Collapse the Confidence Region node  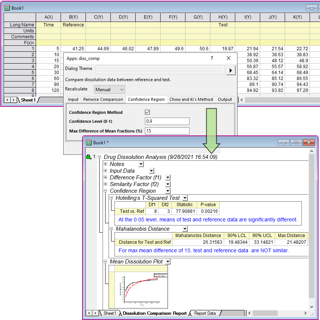(105, 191)
